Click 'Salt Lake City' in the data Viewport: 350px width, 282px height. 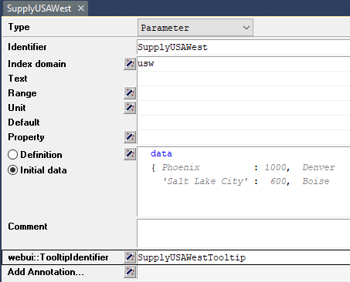pyautogui.click(x=205, y=181)
